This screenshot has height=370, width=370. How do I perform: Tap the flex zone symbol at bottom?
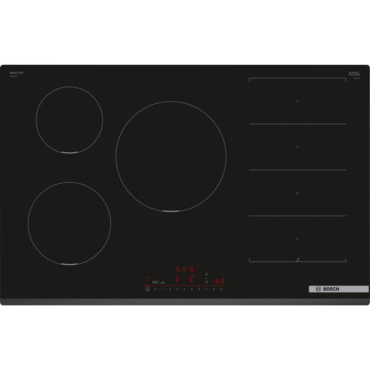tap(297, 260)
